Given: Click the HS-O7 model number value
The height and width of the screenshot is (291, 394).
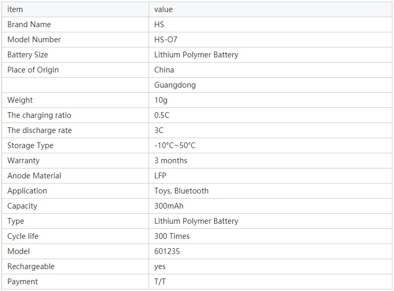Looking at the screenshot, I should [166, 40].
